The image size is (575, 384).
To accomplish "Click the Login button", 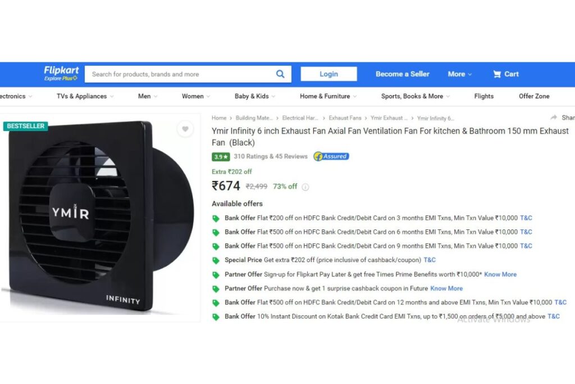I will (x=328, y=74).
